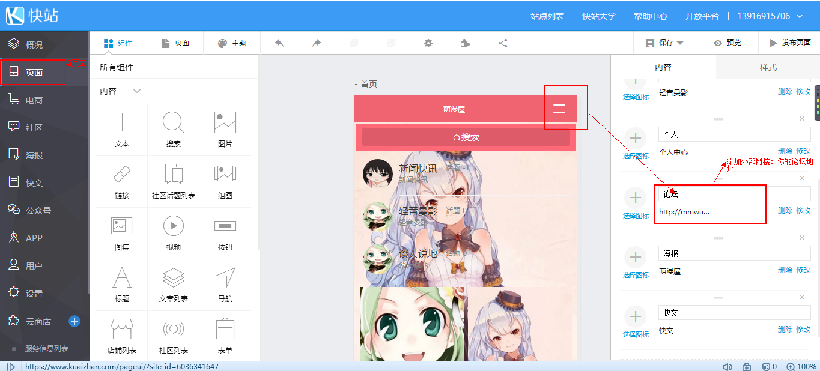
Task: Select the 社区列表 component
Action: click(174, 336)
